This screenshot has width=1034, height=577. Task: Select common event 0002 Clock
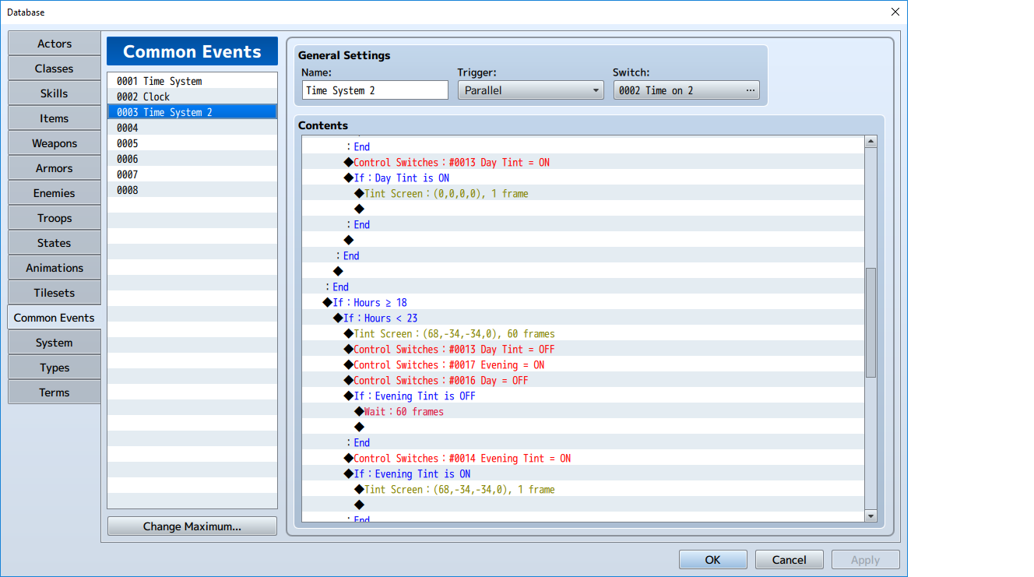(x=192, y=97)
